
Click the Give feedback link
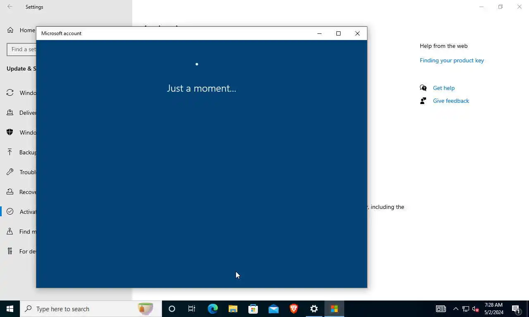click(x=451, y=101)
